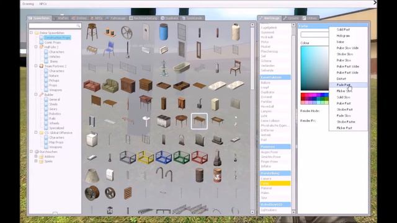Open Map Props under CS: Global Offensive
The height and width of the screenshot is (223, 397).
tap(56, 142)
